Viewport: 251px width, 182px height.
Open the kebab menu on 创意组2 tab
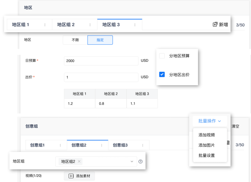click(x=102, y=145)
